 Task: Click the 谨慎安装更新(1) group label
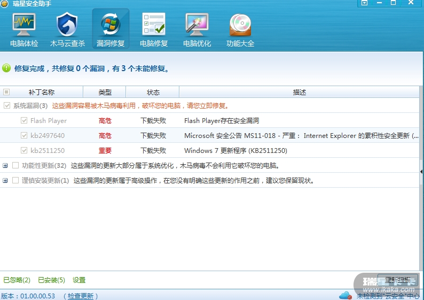click(45, 181)
